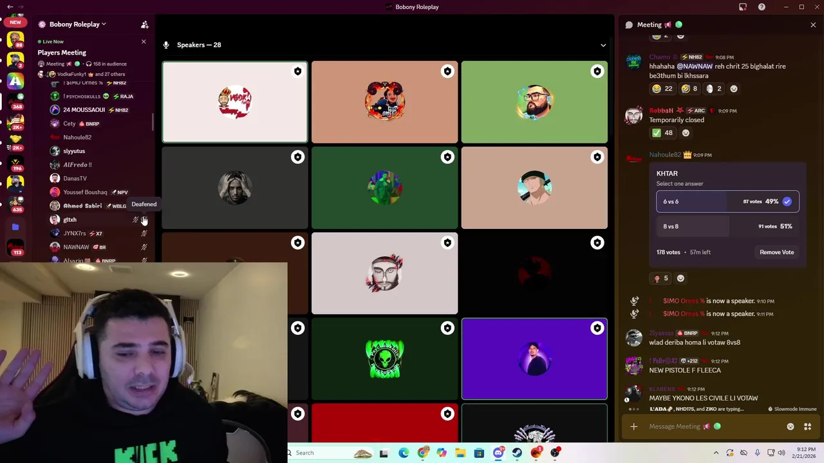Open the server icon with rainbow A logo
The width and height of the screenshot is (824, 463).
pyautogui.click(x=15, y=80)
